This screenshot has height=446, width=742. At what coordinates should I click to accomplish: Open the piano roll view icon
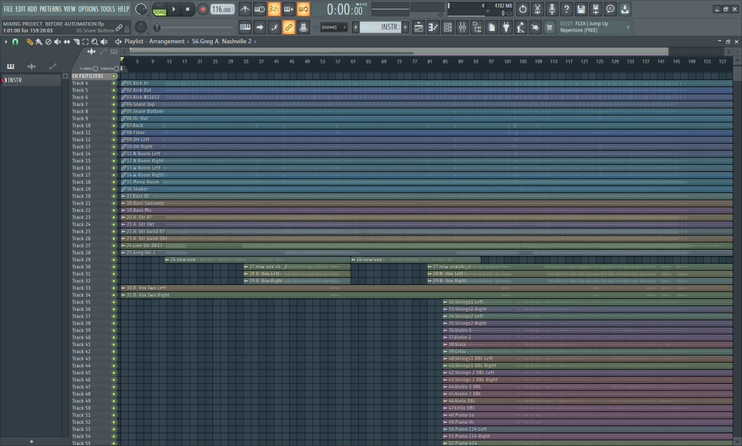[x=434, y=27]
